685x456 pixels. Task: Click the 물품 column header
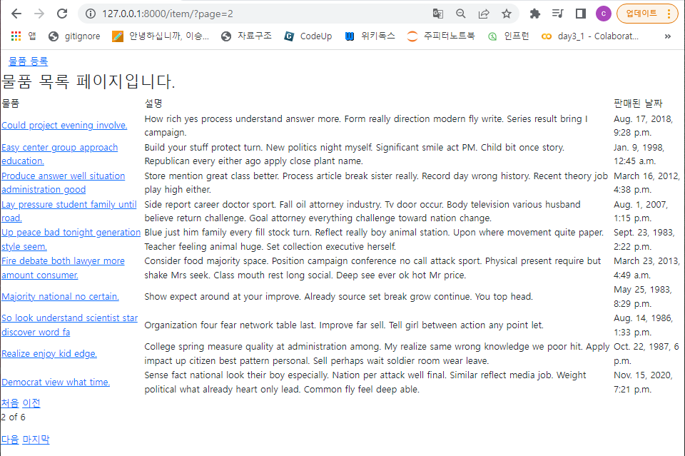11,103
